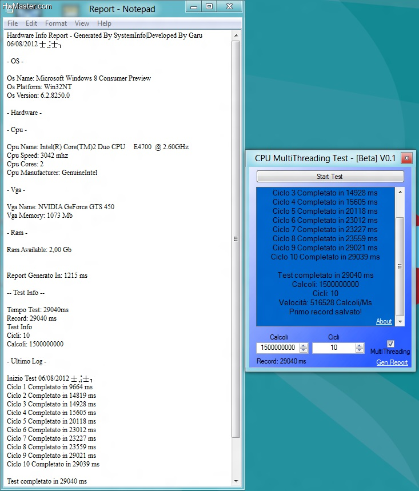Viewport: 419px width, 491px height.
Task: Click 'Ciclo 10 Completato in 29039 ms' in Notepad
Action: click(53, 464)
